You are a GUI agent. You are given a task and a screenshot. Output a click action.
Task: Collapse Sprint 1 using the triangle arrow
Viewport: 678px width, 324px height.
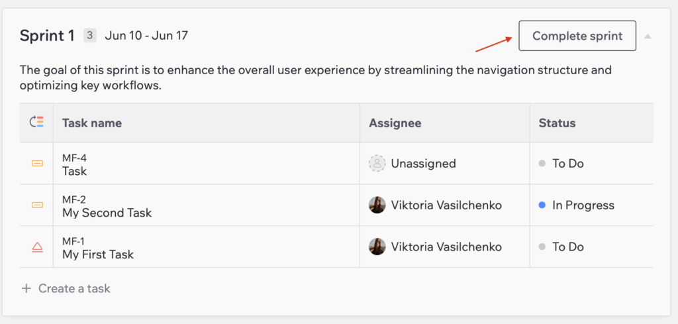[648, 36]
